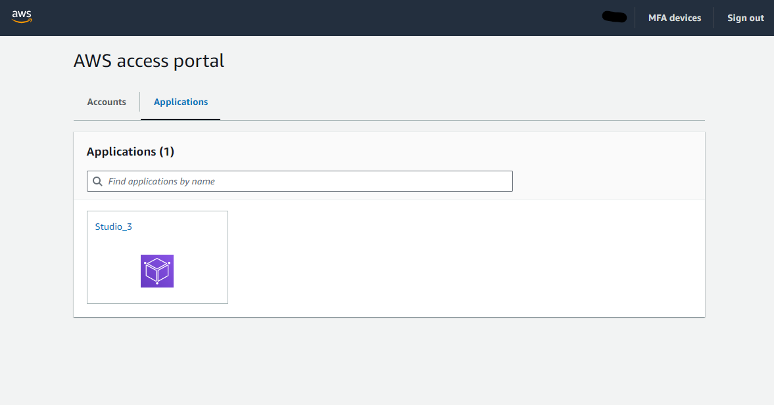Click the search magnifier icon
Image resolution: width=774 pixels, height=405 pixels.
(x=98, y=181)
